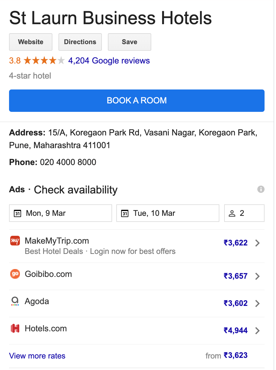This screenshot has height=370, width=276.
Task: Open View more rates link
Action: tap(37, 356)
